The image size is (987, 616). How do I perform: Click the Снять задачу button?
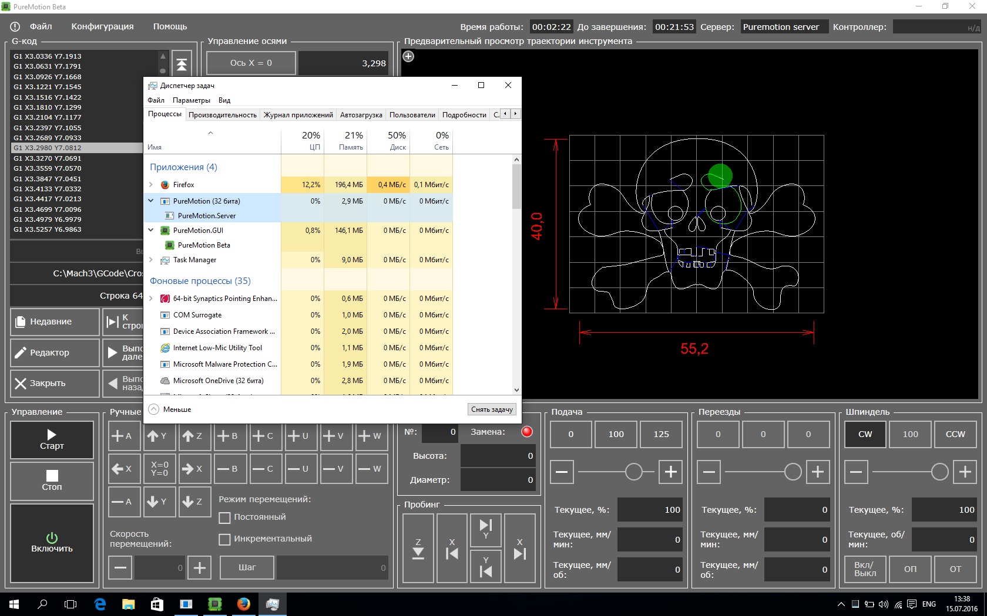click(x=492, y=409)
